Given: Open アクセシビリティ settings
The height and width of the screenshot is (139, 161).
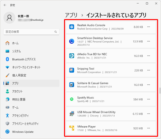Looking at the screenshot, I should click(x=31, y=115).
